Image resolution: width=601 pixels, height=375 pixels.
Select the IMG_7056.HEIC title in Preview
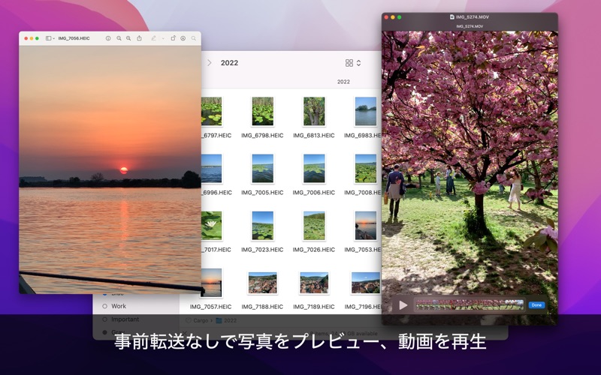point(74,38)
